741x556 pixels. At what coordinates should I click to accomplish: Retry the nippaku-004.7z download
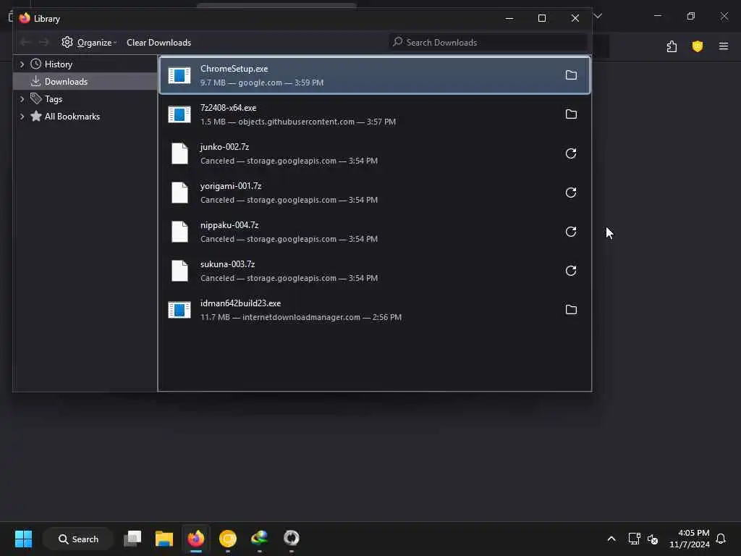tap(571, 232)
